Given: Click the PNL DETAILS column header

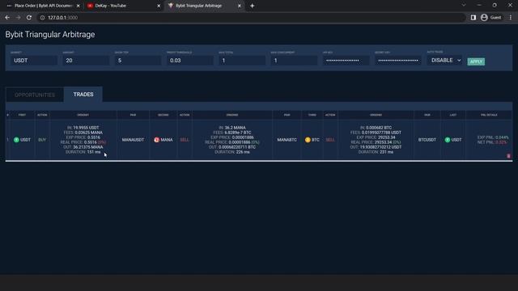Looking at the screenshot, I should click(489, 115).
